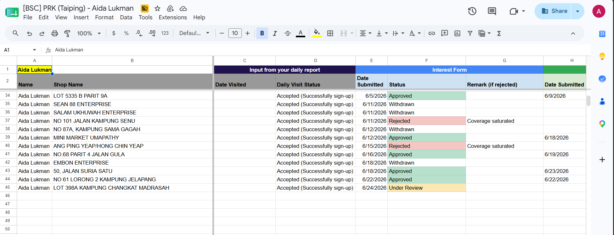The height and width of the screenshot is (235, 614).
Task: Open vertical align dropdown
Action: (x=382, y=33)
